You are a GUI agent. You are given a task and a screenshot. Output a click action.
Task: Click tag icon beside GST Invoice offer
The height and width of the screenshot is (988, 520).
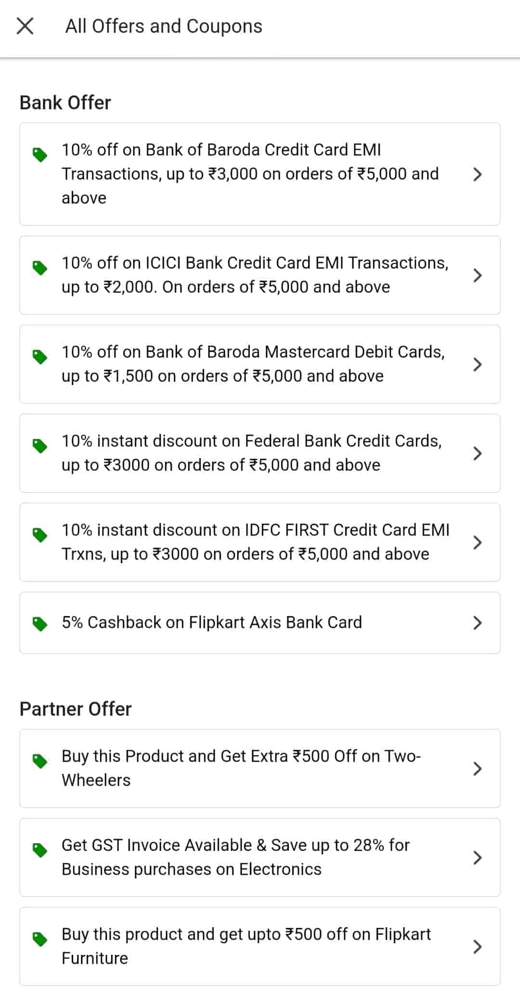(x=39, y=850)
